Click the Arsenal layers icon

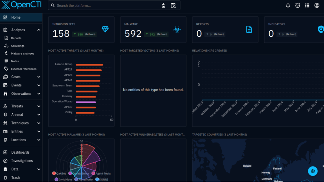click(5, 115)
